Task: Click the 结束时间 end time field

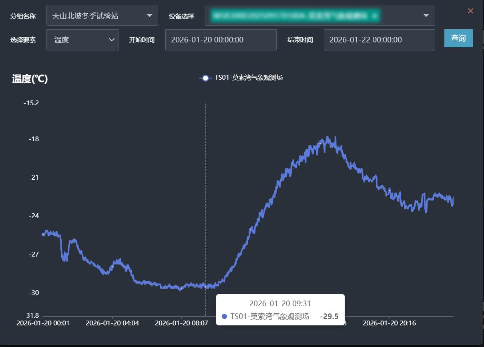Action: point(379,40)
